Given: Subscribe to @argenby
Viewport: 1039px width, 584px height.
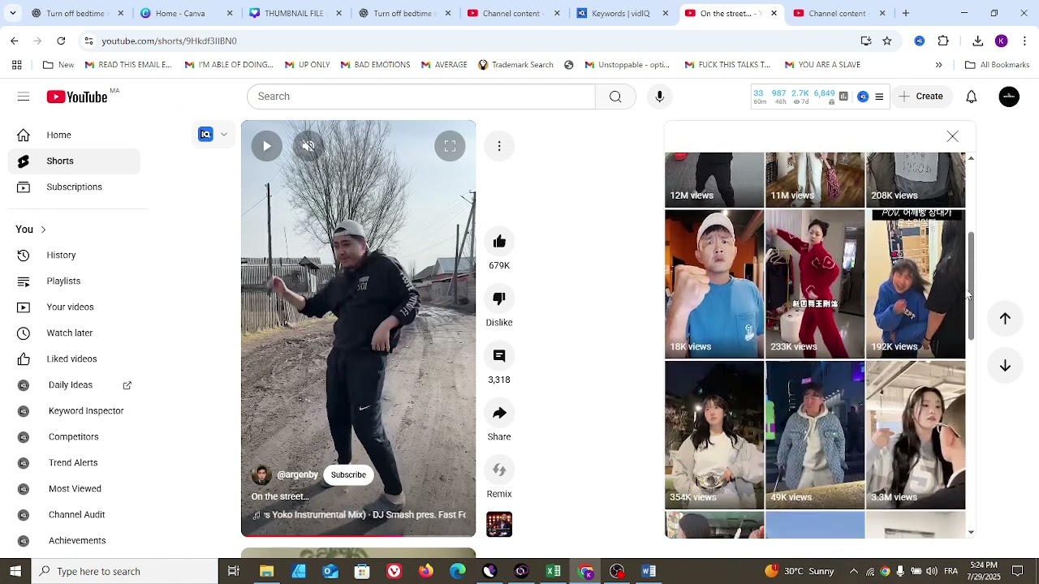Looking at the screenshot, I should pos(348,475).
